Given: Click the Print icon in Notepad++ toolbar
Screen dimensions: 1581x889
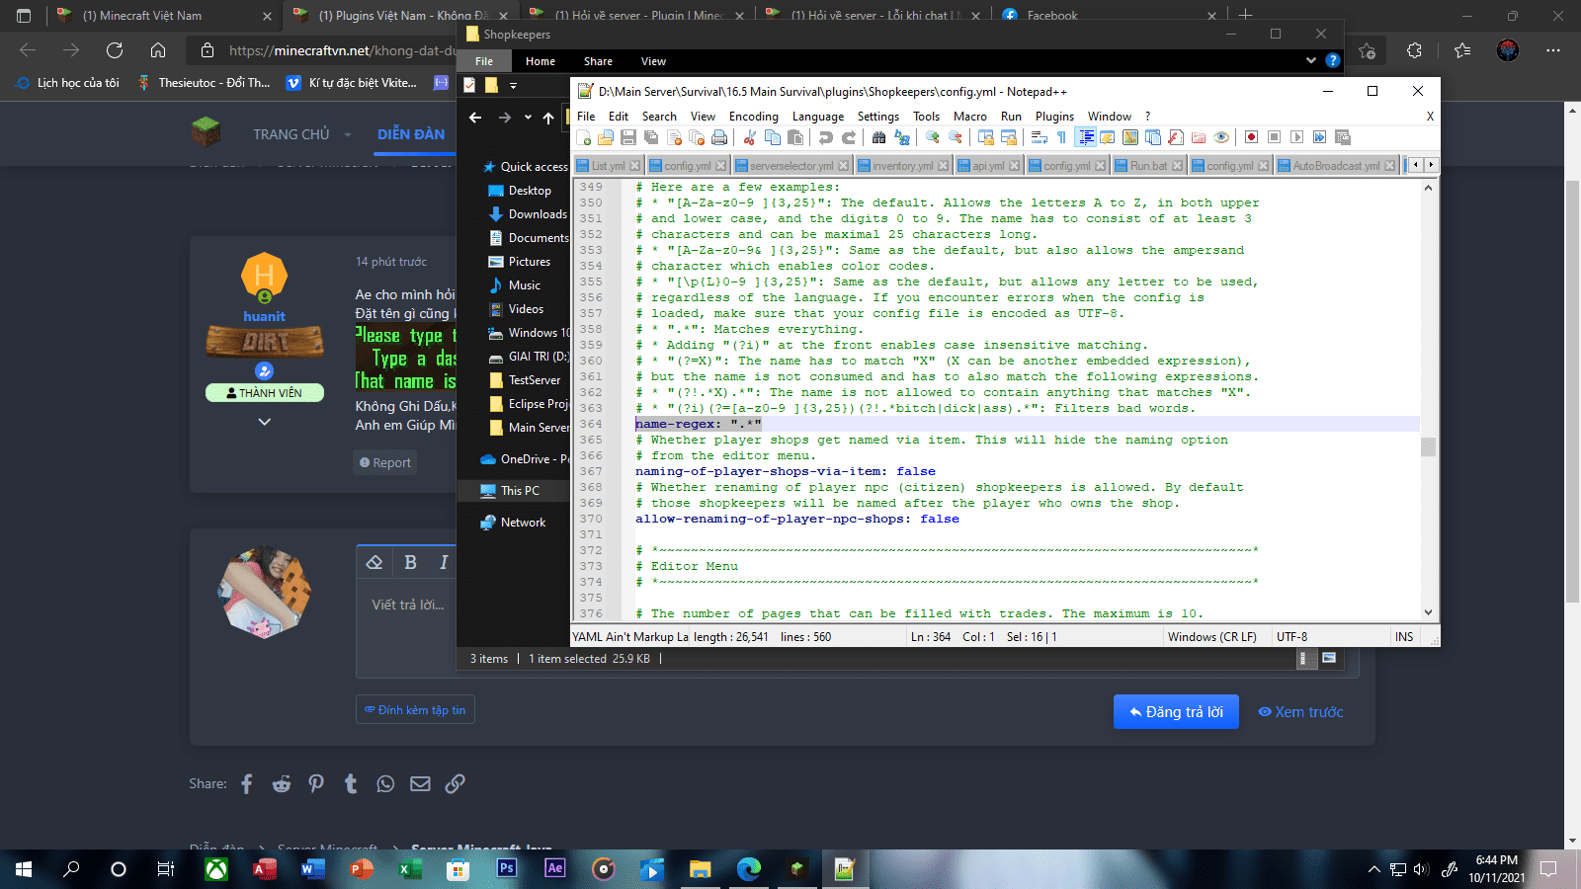Looking at the screenshot, I should 719,137.
